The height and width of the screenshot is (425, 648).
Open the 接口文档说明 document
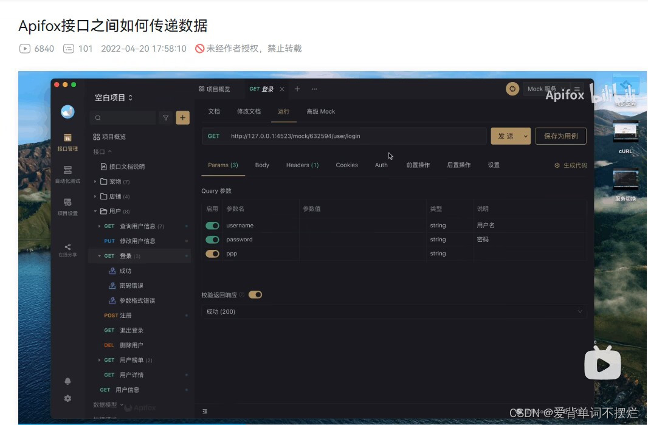tap(123, 167)
